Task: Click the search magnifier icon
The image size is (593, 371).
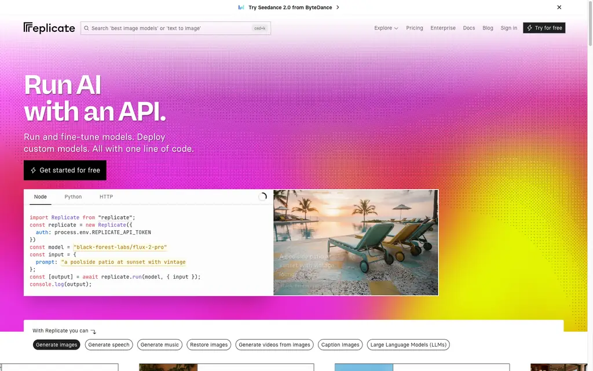Action: [x=86, y=28]
